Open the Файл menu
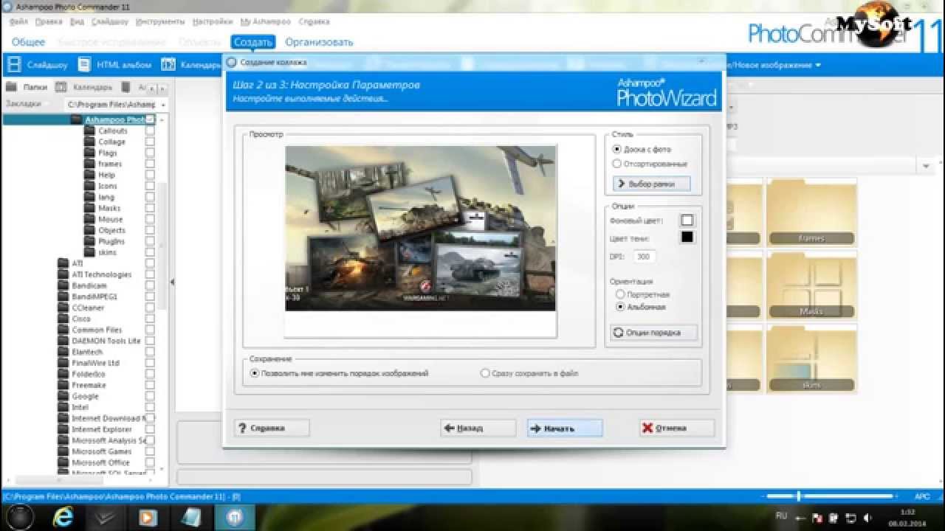Screen dimensions: 945x531 pyautogui.click(x=18, y=22)
